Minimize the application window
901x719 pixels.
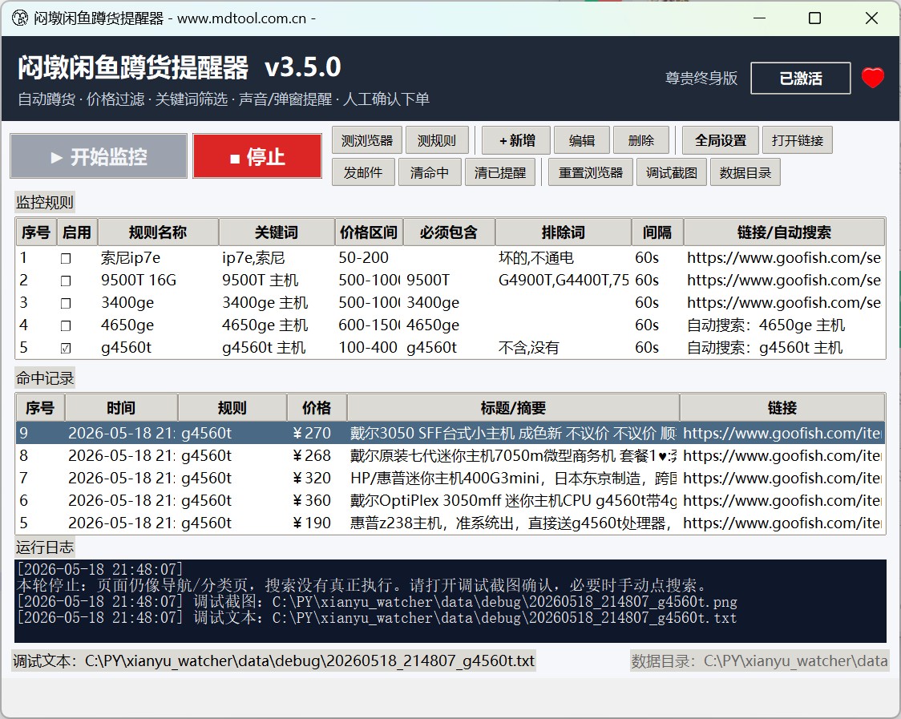pos(760,18)
